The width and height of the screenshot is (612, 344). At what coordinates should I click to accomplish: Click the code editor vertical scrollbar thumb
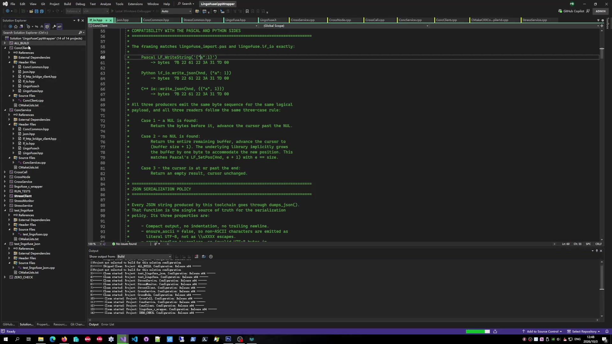pos(602,53)
